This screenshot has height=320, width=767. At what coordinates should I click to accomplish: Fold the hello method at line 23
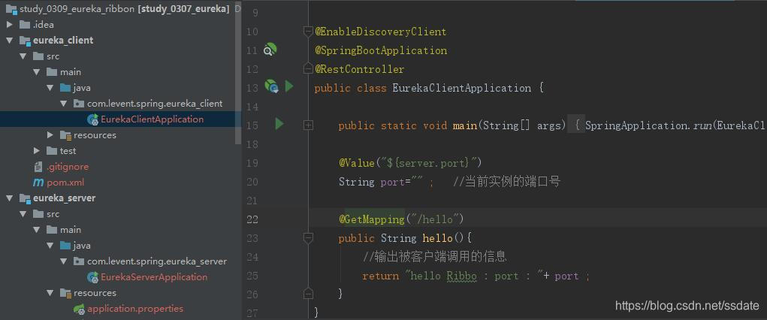pos(308,238)
